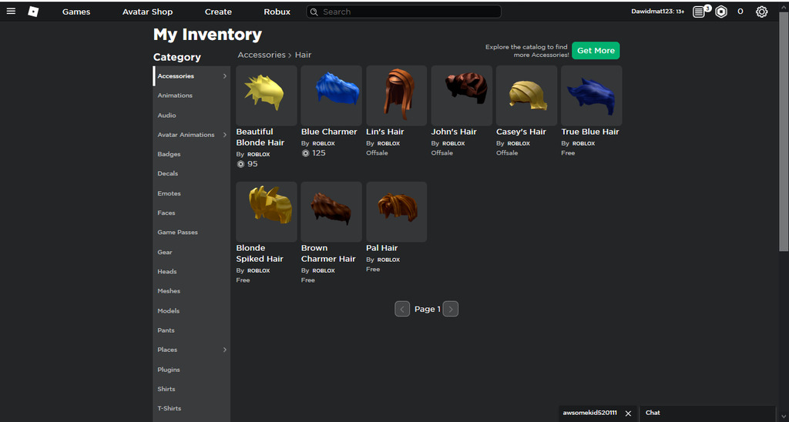Click the Robux balance icon

point(721,12)
